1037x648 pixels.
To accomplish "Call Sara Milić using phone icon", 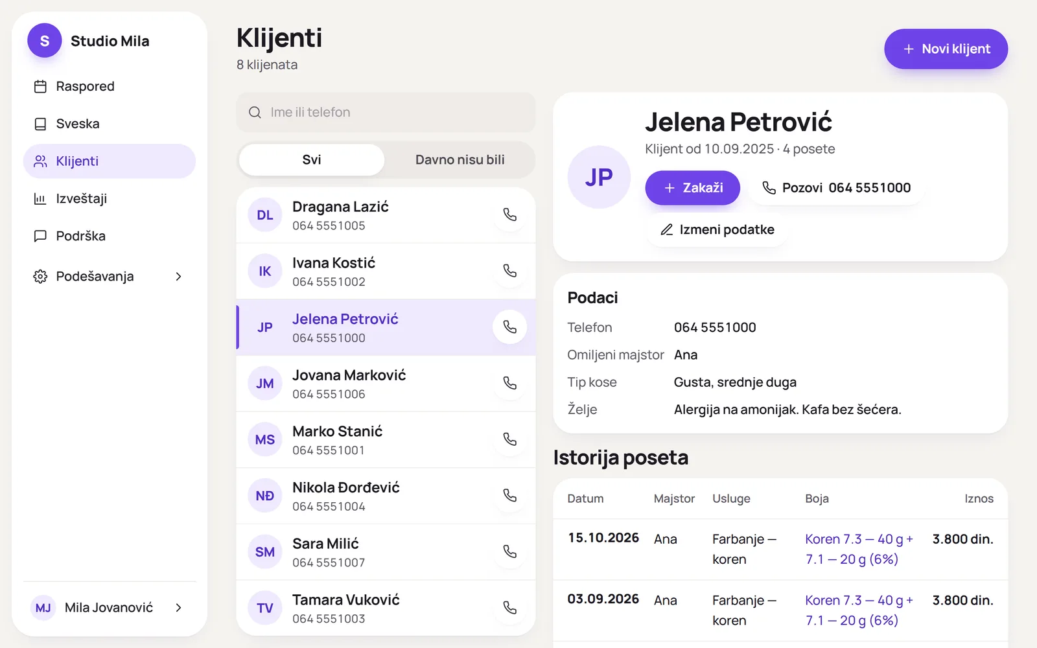I will 510,551.
